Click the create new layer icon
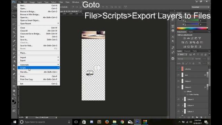 pyautogui.click(x=201, y=117)
